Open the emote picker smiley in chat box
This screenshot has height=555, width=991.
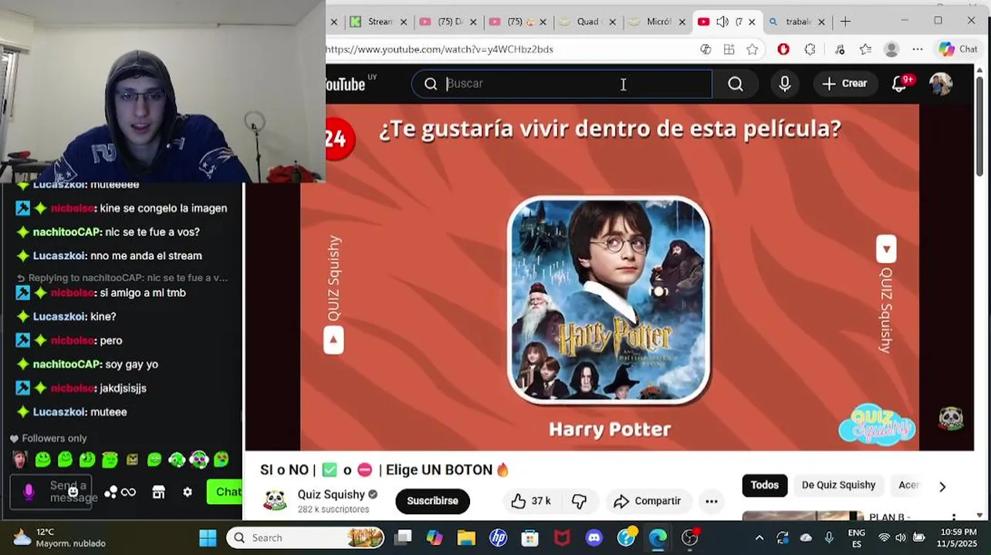(x=73, y=492)
